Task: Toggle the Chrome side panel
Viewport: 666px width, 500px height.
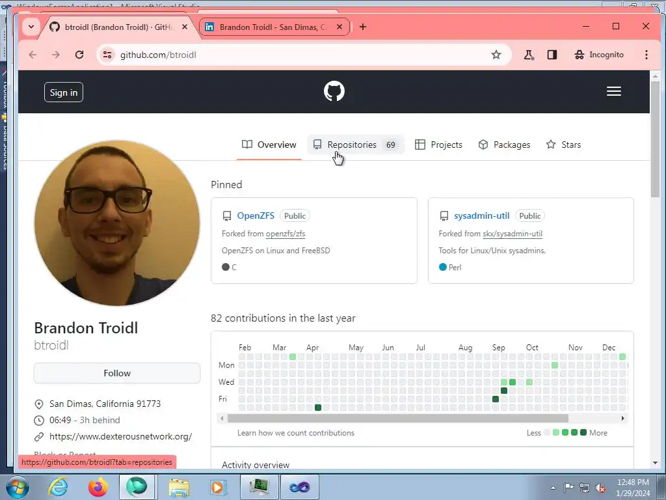Action: (x=552, y=55)
